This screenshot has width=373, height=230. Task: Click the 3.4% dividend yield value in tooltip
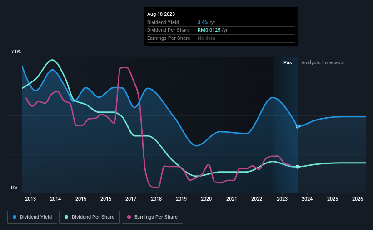click(x=203, y=22)
